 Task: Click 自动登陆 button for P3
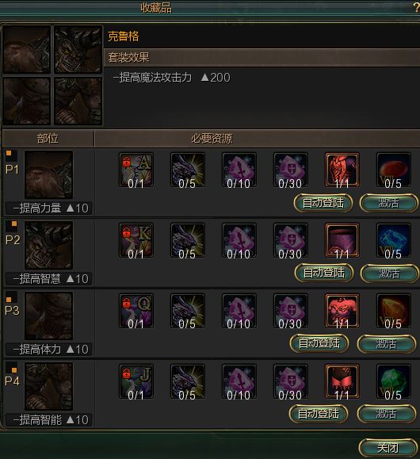(x=319, y=343)
